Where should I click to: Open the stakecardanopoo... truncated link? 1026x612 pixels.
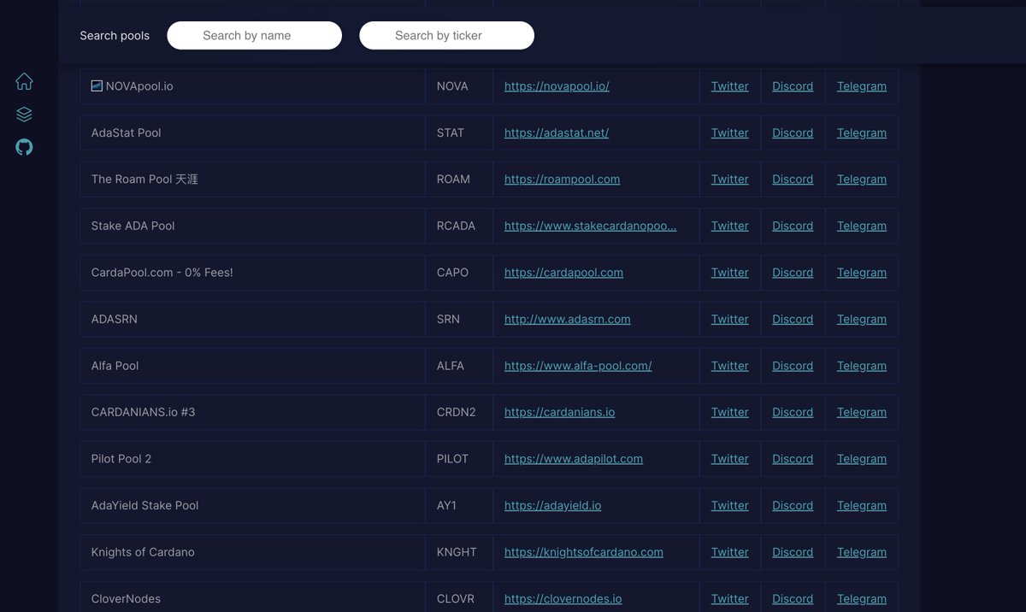590,226
